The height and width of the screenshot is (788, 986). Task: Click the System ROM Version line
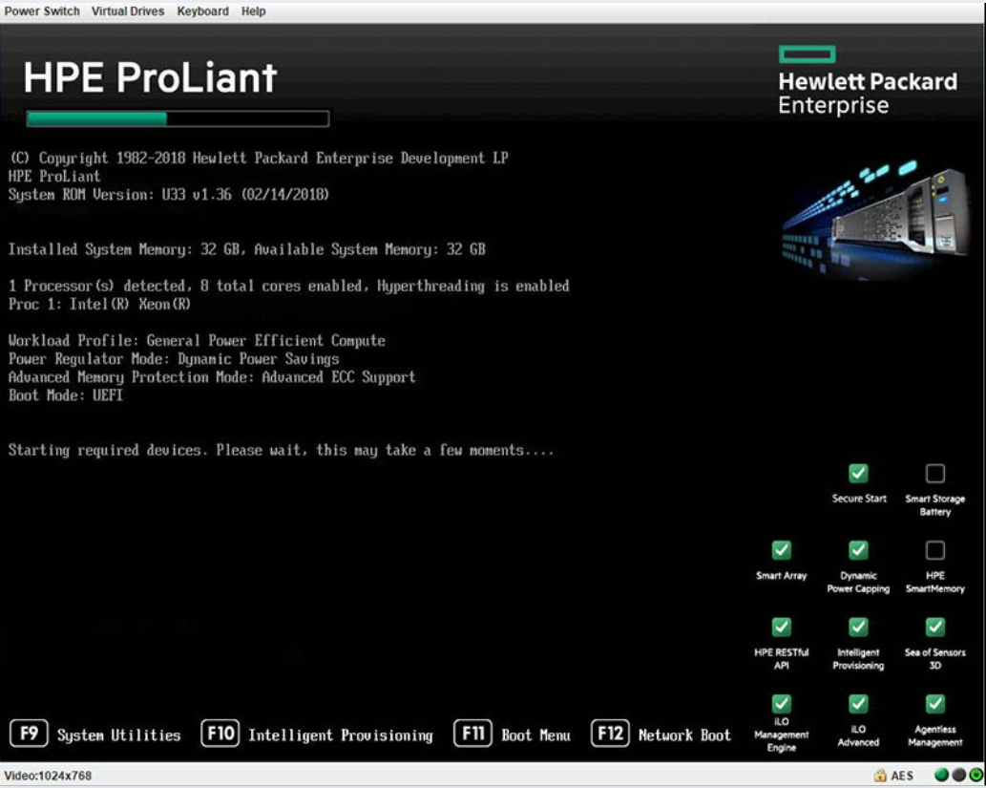[x=169, y=195]
